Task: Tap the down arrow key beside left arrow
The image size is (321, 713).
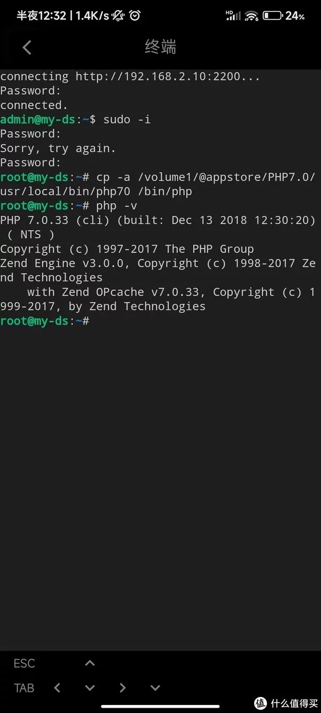Action: coord(90,688)
